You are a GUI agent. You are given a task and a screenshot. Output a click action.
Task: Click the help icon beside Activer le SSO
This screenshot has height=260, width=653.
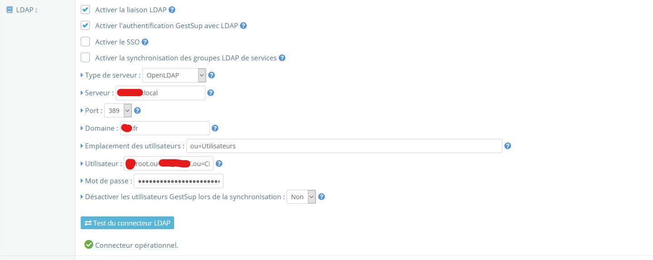145,42
